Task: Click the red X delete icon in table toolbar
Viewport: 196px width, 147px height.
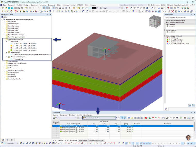Action: click(146, 118)
